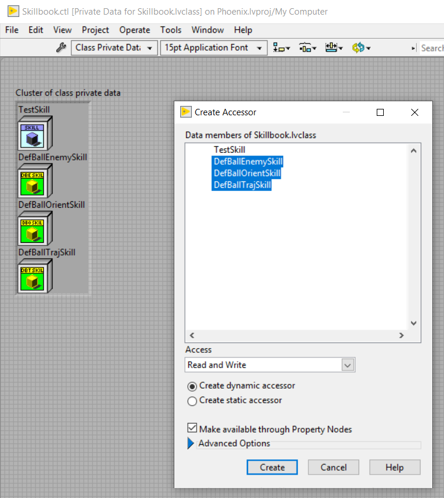
Task: Open the Edit menu
Action: pos(36,30)
